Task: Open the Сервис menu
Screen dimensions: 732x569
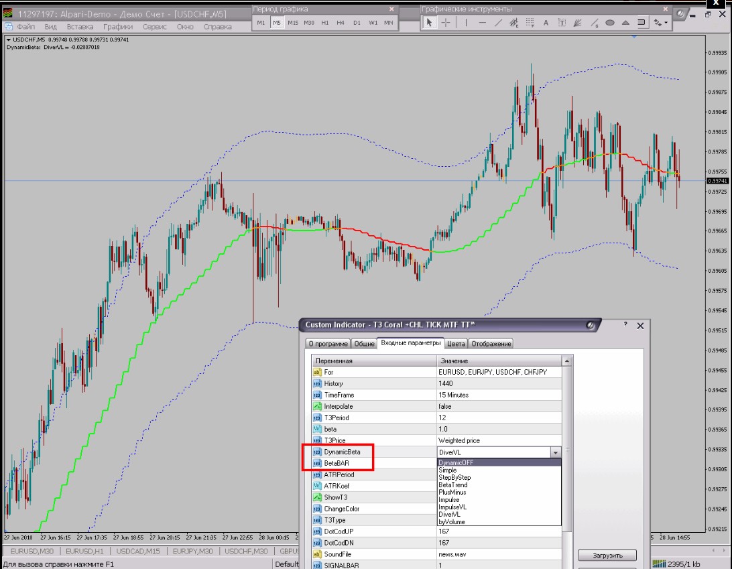Action: point(155,27)
